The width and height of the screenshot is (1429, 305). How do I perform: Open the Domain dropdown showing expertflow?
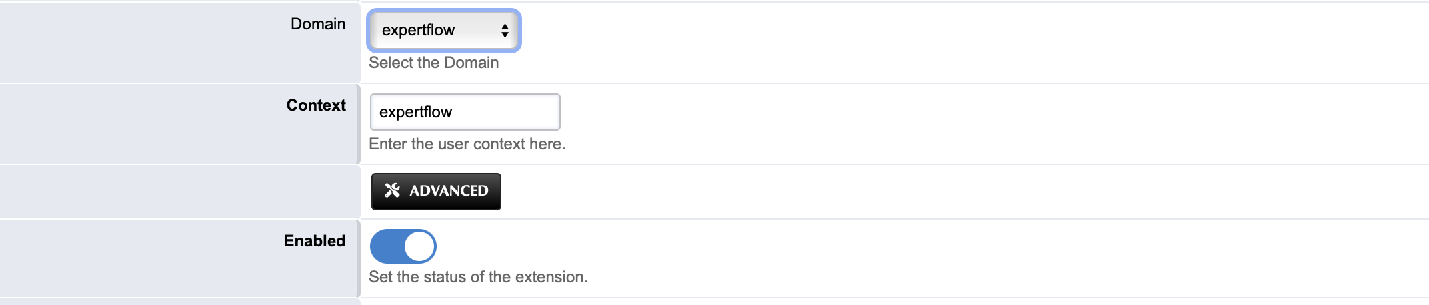click(x=443, y=31)
